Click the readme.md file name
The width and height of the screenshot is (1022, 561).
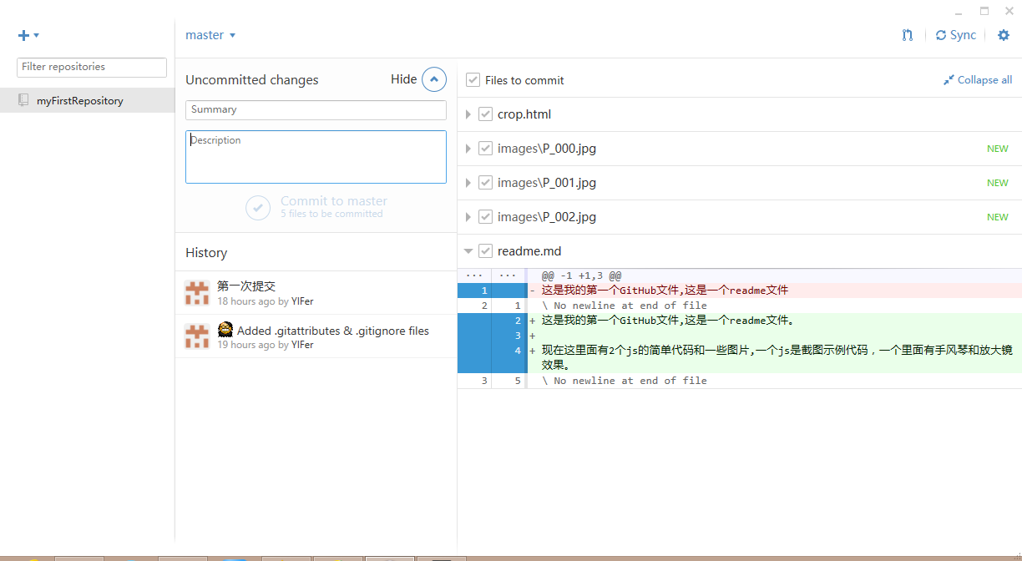(x=529, y=251)
